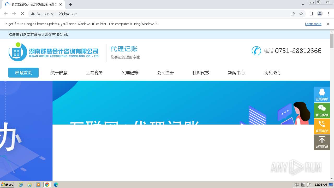This screenshot has height=188, width=334.
Task: Click the 代理记账 header slogan title
Action: pyautogui.click(x=124, y=49)
